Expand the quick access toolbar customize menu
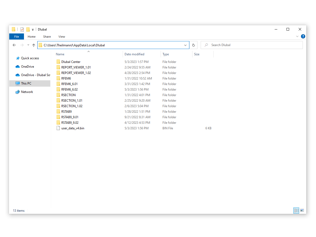The image size is (316, 237). 33,29
